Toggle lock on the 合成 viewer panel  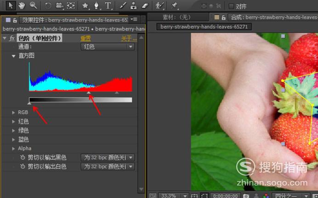(x=223, y=17)
